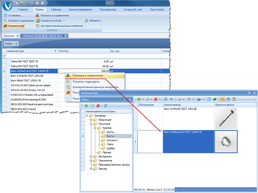258x193 pixels.
Task: Click red X delete icon in Номенклатура toolbar
Action: (x=156, y=99)
